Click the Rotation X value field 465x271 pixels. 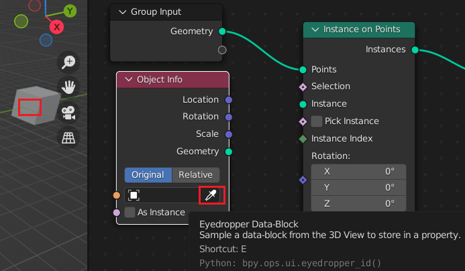(358, 171)
